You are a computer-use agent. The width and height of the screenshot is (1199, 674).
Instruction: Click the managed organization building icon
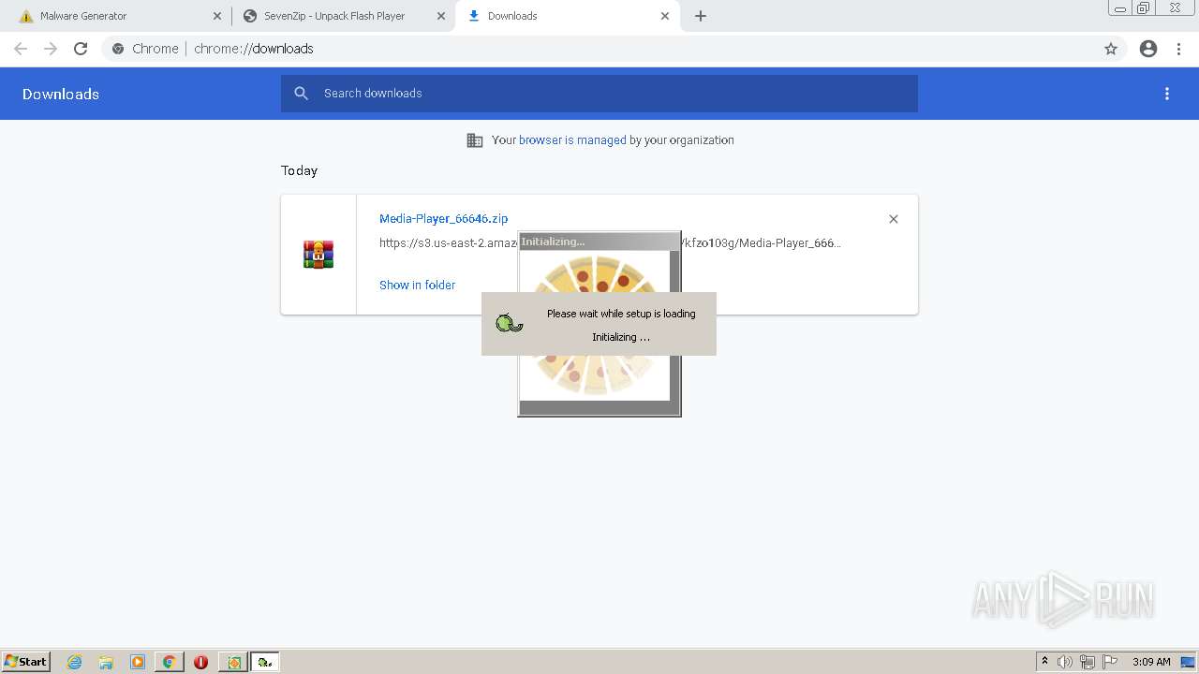[x=475, y=140]
